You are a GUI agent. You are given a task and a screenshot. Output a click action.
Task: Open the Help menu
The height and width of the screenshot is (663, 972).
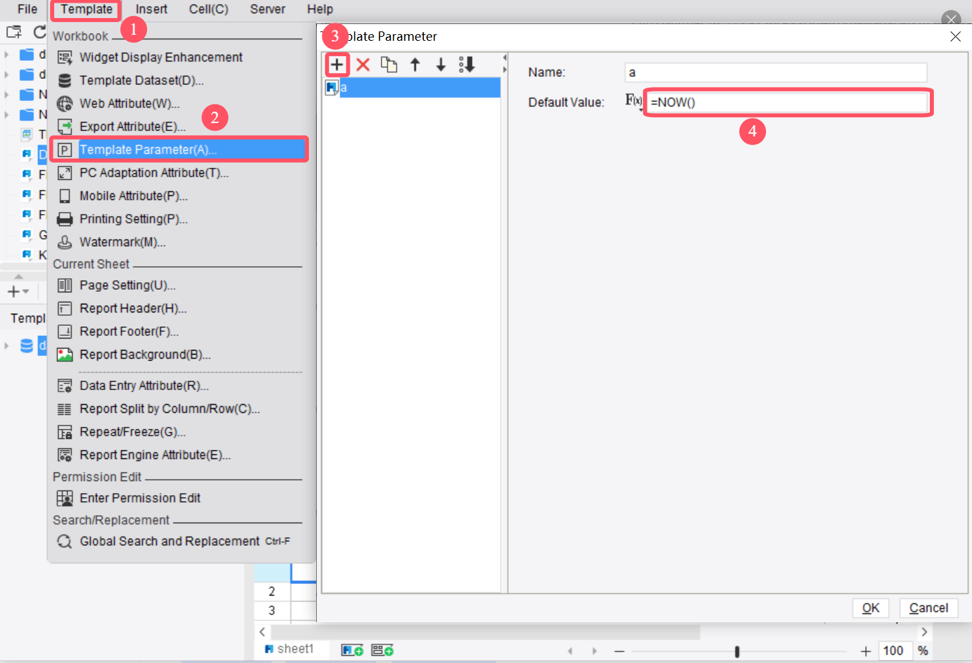pyautogui.click(x=320, y=9)
